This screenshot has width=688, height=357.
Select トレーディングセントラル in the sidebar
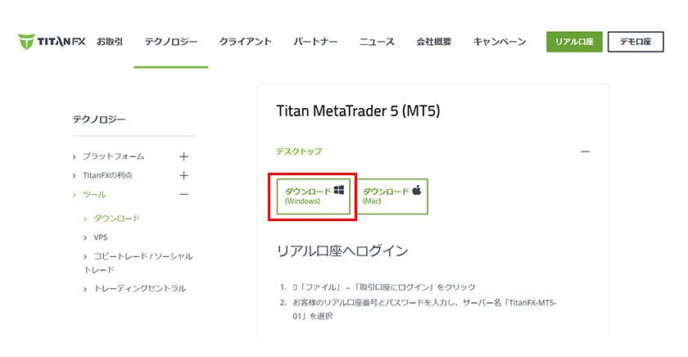coord(139,288)
